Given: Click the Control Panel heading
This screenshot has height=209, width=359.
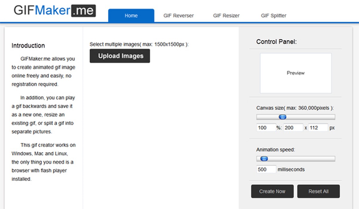Looking at the screenshot, I should coord(276,42).
